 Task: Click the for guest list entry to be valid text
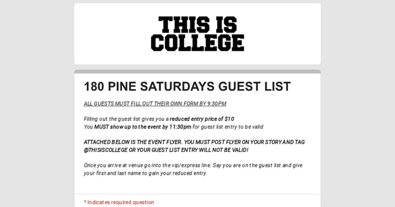point(228,127)
